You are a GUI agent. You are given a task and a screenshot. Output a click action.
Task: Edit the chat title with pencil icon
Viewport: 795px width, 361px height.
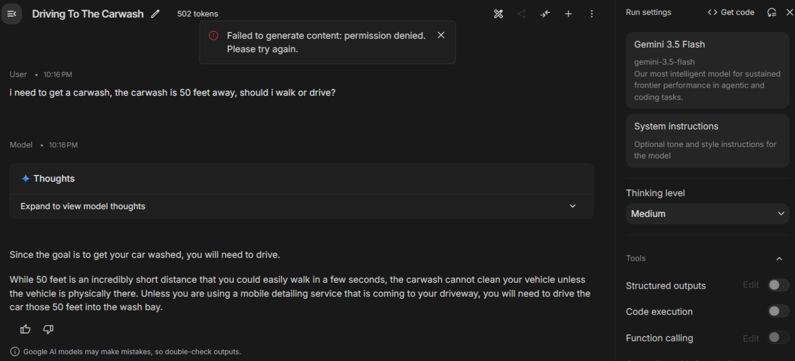(x=155, y=14)
